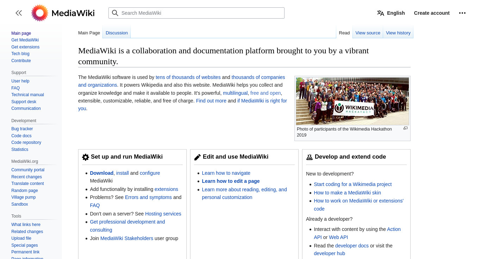481x259 pixels.
Task: Click the 'Find out more' link
Action: click(211, 101)
